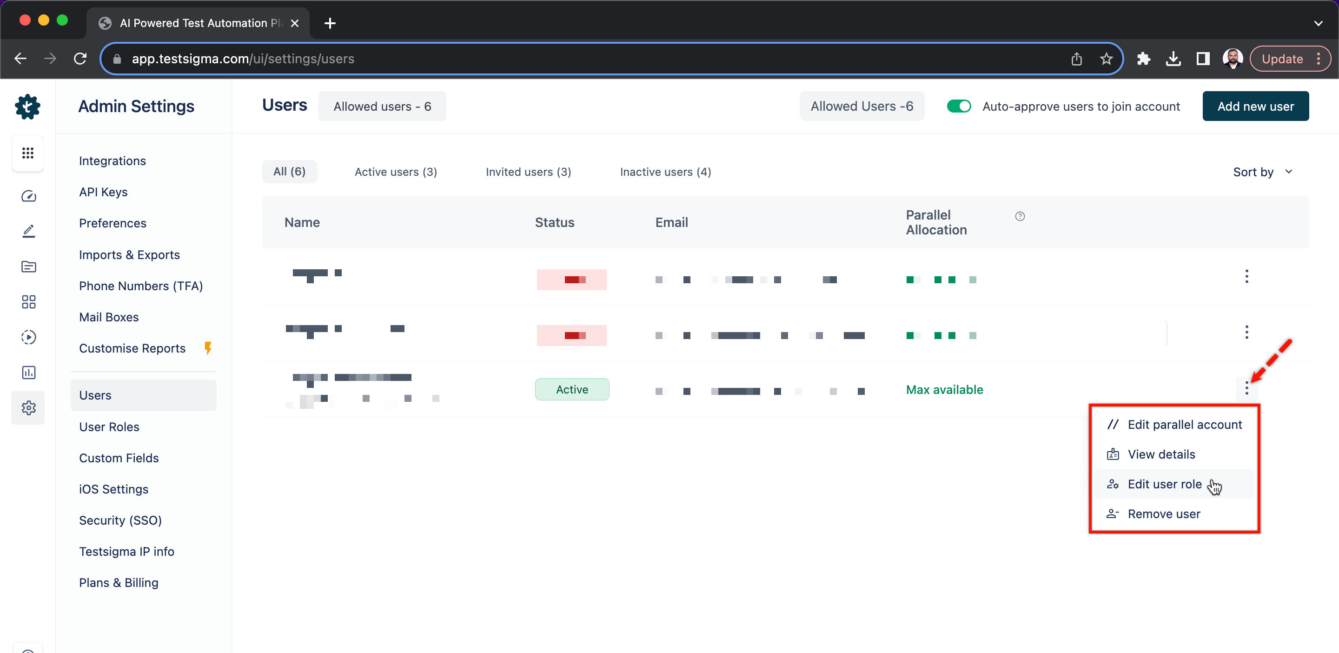The image size is (1339, 653).
Task: Open the four-squares add-ons icon
Action: point(28,301)
